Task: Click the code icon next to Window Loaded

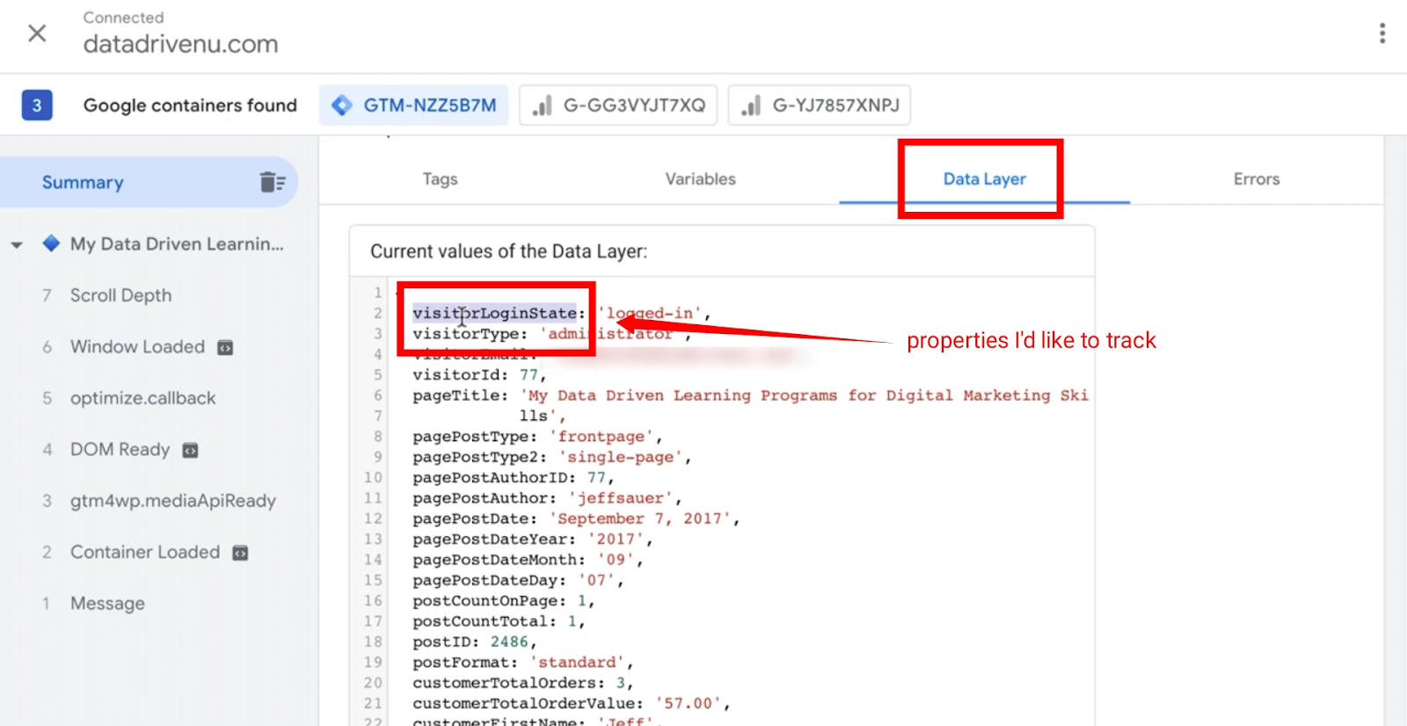Action: coord(225,347)
